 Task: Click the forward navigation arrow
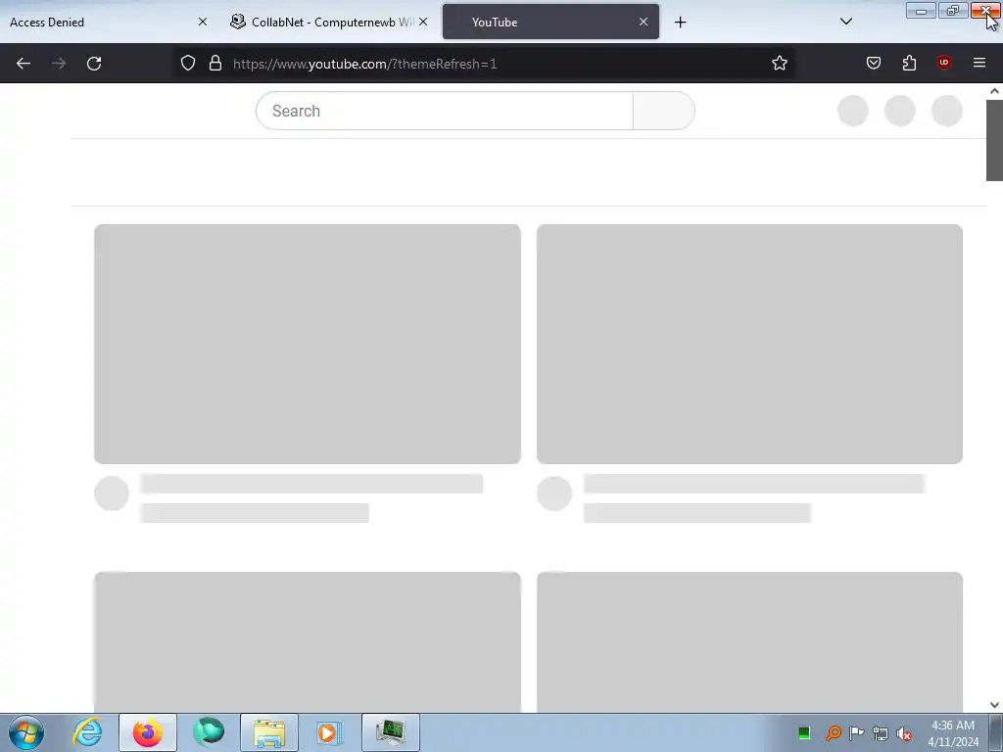59,64
